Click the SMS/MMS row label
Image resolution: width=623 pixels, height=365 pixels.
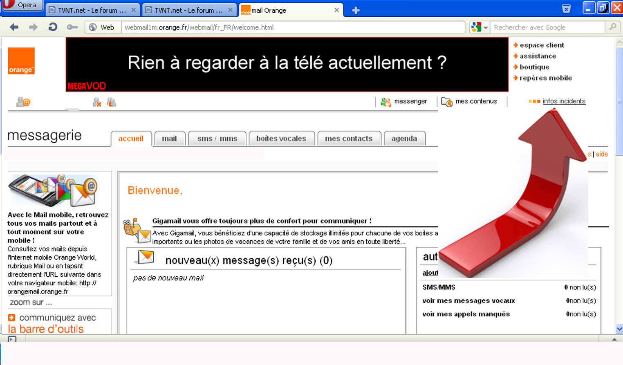tap(439, 287)
